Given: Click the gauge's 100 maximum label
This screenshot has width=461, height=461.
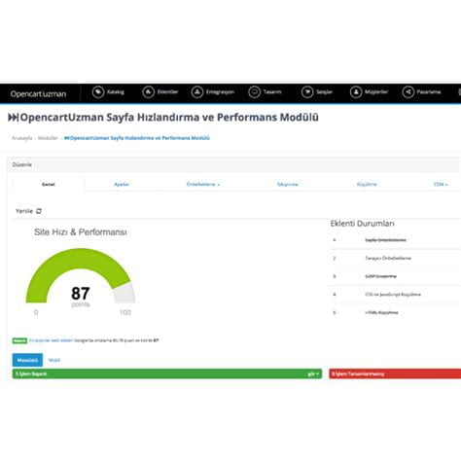Looking at the screenshot, I should point(125,312).
